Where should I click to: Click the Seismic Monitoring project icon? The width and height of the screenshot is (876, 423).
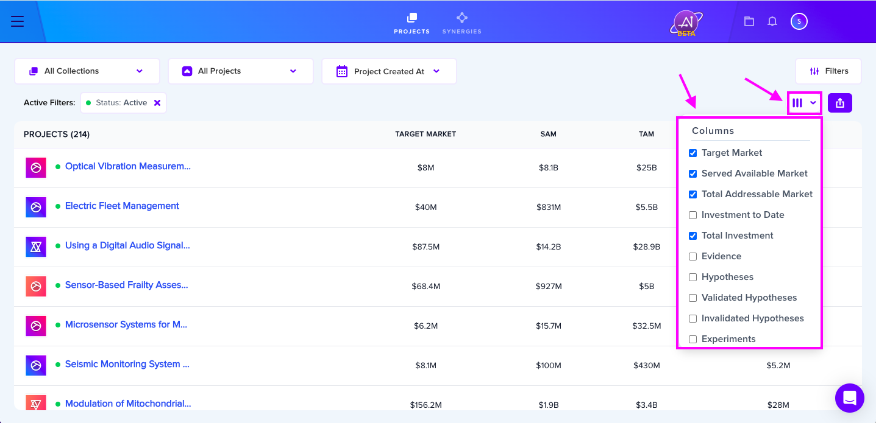tap(36, 365)
